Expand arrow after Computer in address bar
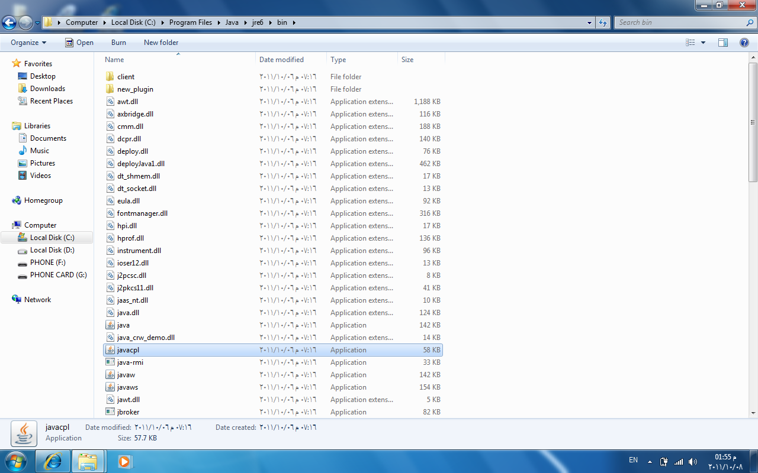 coord(104,22)
